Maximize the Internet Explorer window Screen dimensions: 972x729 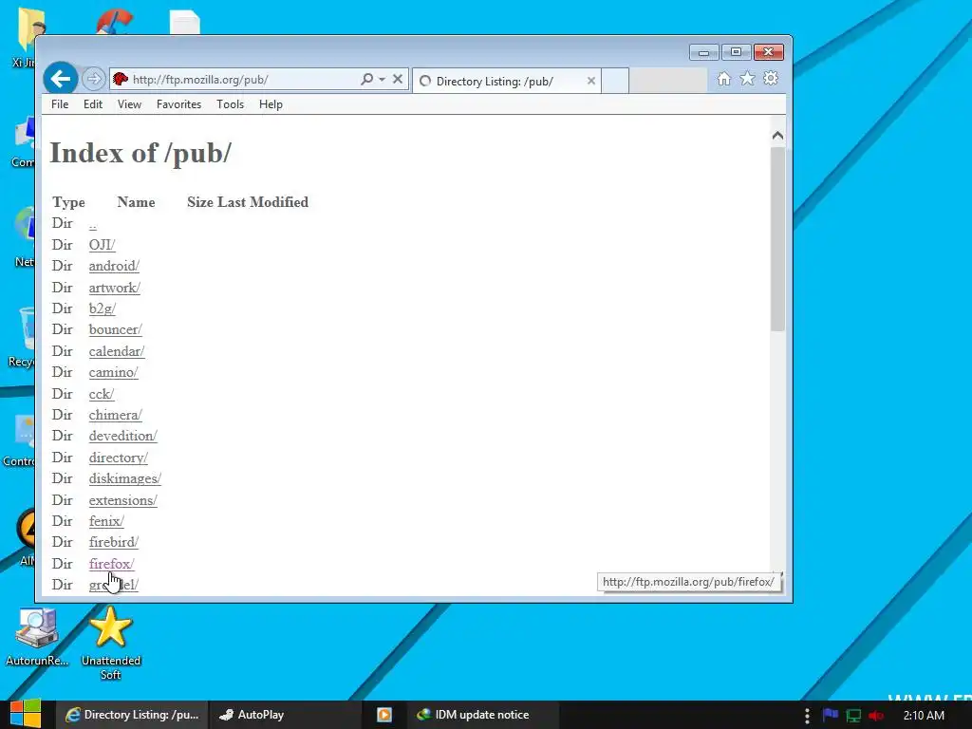click(736, 52)
